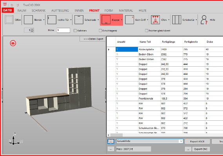Select the Ofen oven icon
The width and height of the screenshot is (223, 156).
pos(155,20)
